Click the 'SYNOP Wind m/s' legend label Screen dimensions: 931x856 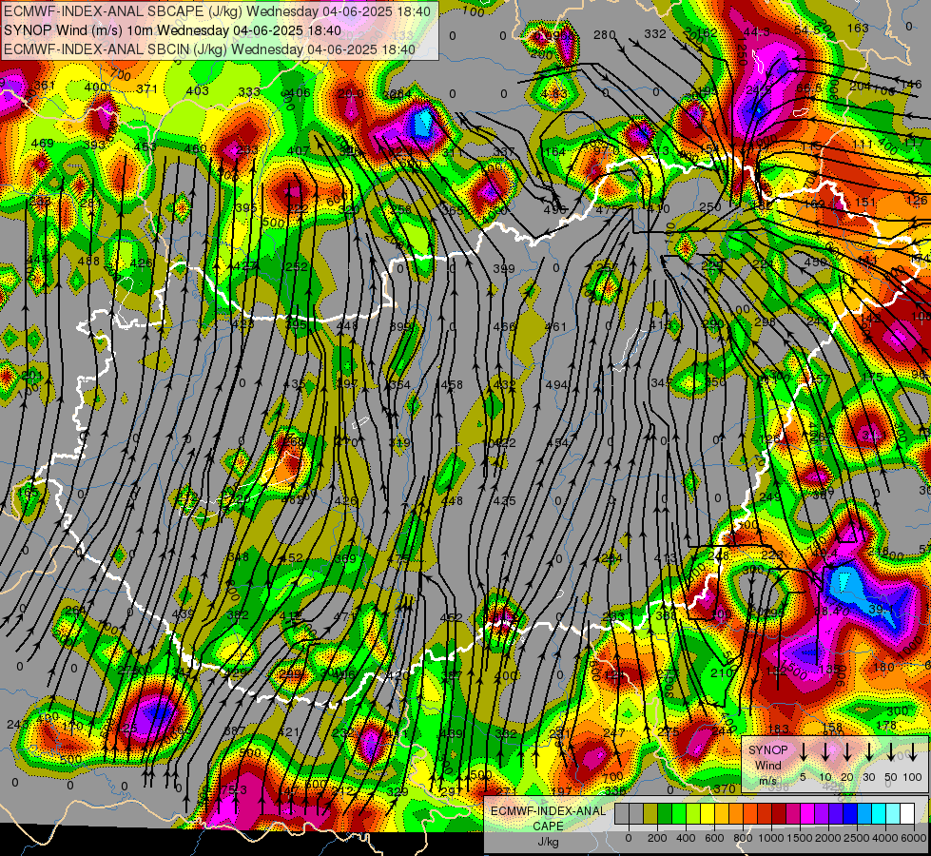767,766
